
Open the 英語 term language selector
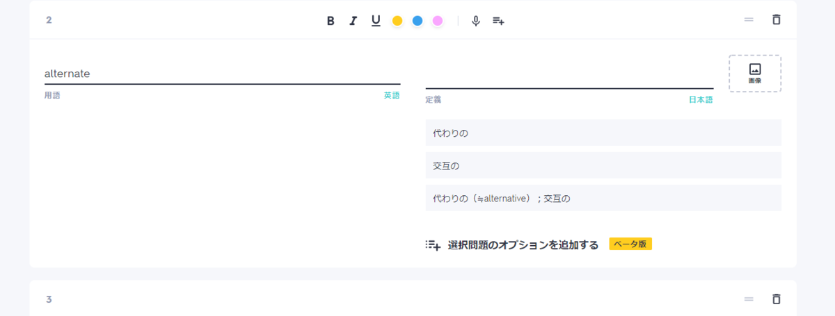click(392, 96)
